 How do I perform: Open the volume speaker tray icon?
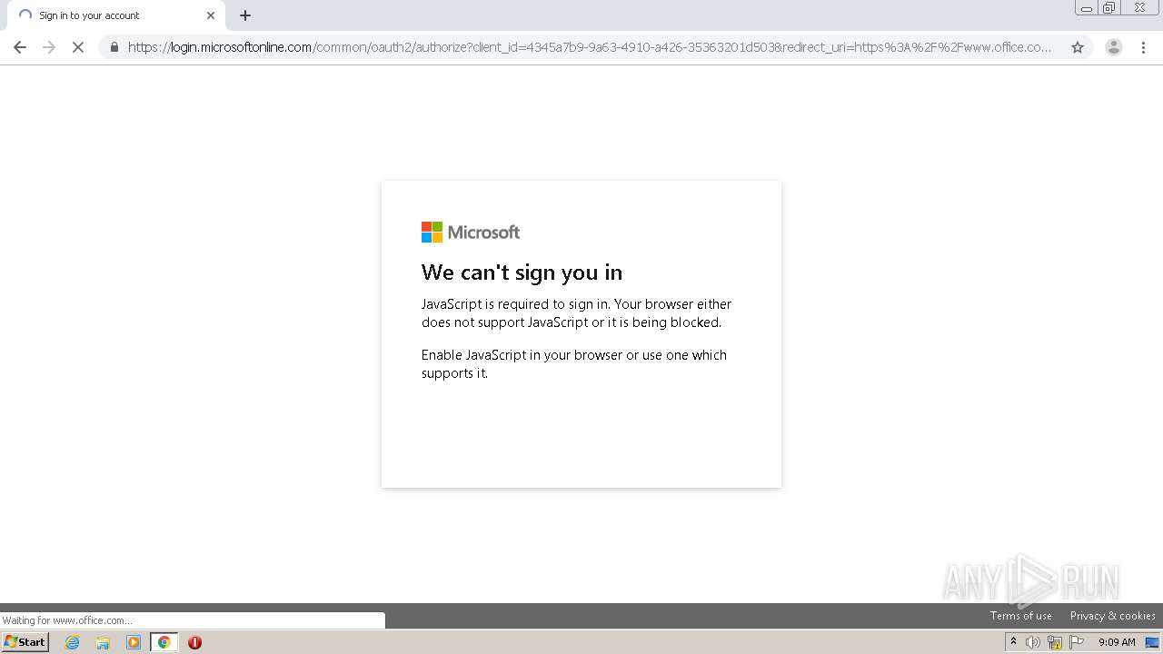click(1033, 642)
